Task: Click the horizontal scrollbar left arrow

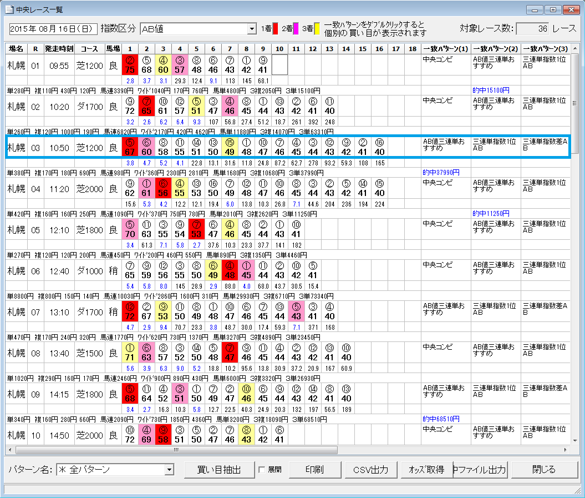Action: [x=9, y=450]
